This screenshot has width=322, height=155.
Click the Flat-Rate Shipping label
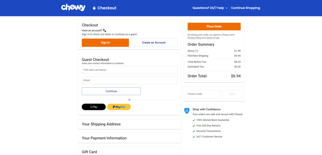click(x=198, y=56)
